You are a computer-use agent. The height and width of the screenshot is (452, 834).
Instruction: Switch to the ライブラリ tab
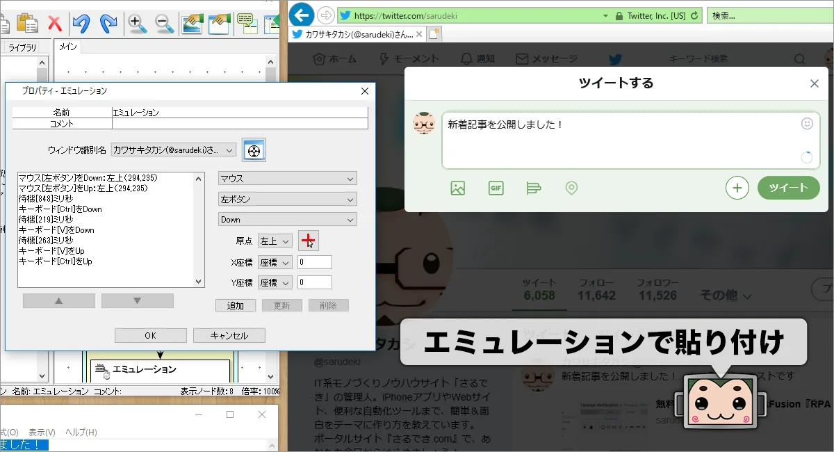coord(22,47)
